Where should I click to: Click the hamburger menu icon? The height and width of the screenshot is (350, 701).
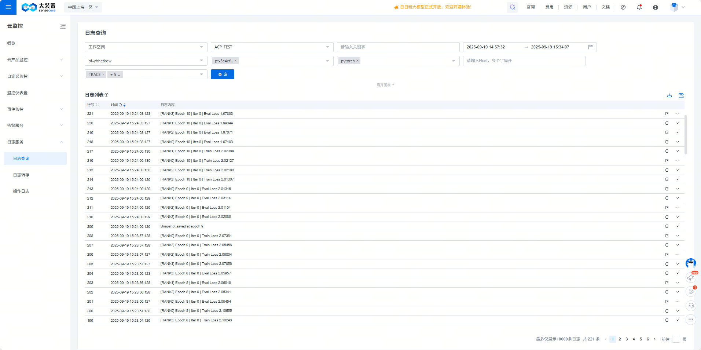[x=8, y=7]
